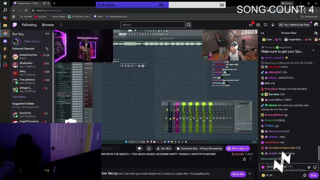Click the chat panel scrollbar
This screenshot has height=180, width=320.
(318, 152)
